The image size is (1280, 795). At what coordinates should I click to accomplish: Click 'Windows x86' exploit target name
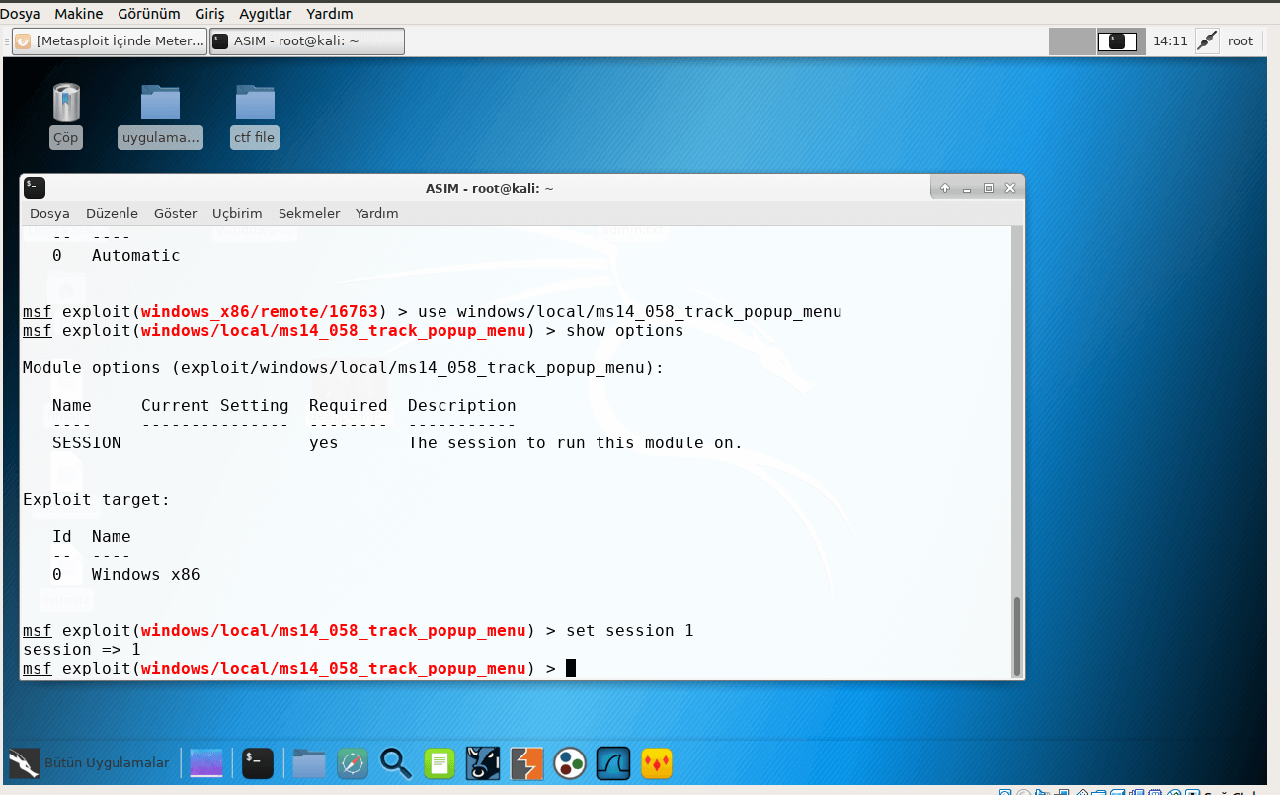click(146, 574)
